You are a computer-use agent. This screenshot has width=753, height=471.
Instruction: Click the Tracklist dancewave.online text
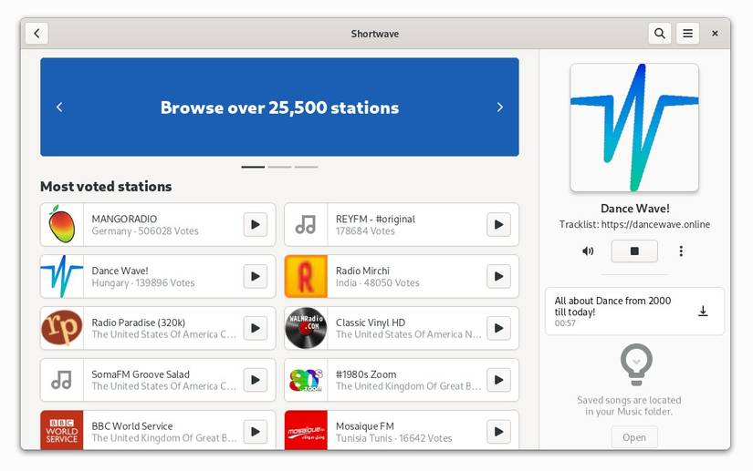[x=634, y=224]
